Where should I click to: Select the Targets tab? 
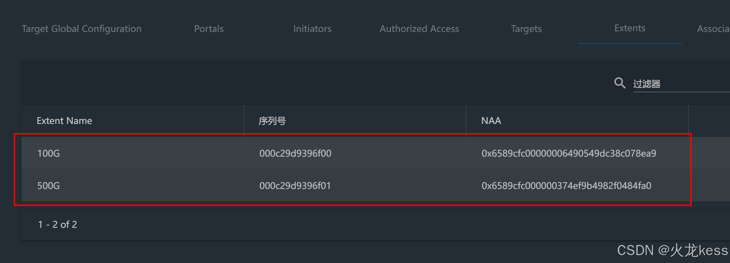[526, 29]
